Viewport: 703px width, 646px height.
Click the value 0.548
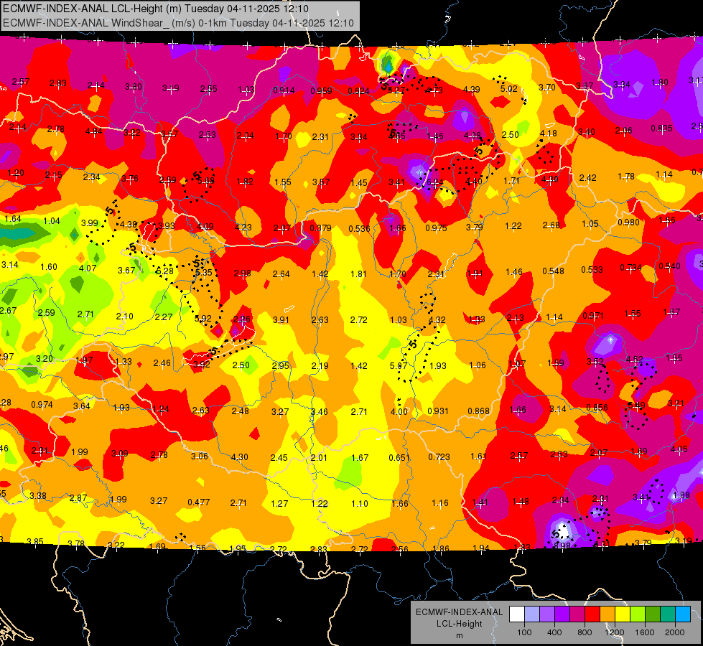pos(553,271)
